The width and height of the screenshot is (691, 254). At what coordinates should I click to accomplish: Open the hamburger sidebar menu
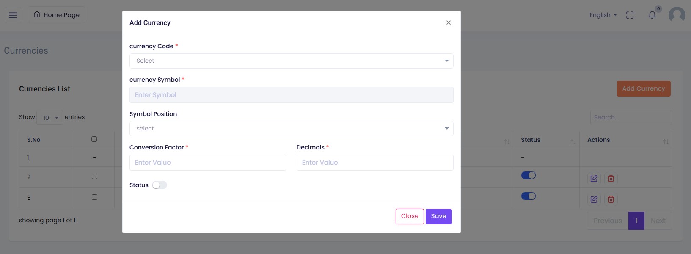pos(13,15)
